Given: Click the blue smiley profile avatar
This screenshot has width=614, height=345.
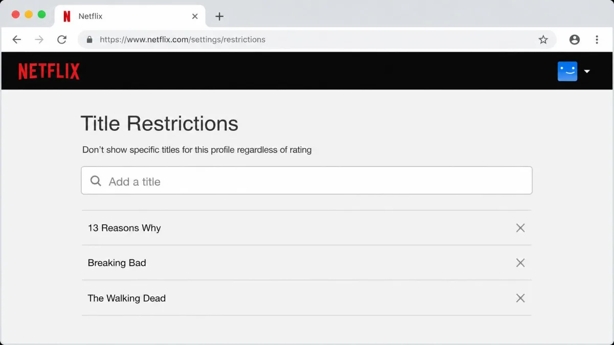Looking at the screenshot, I should coord(567,71).
